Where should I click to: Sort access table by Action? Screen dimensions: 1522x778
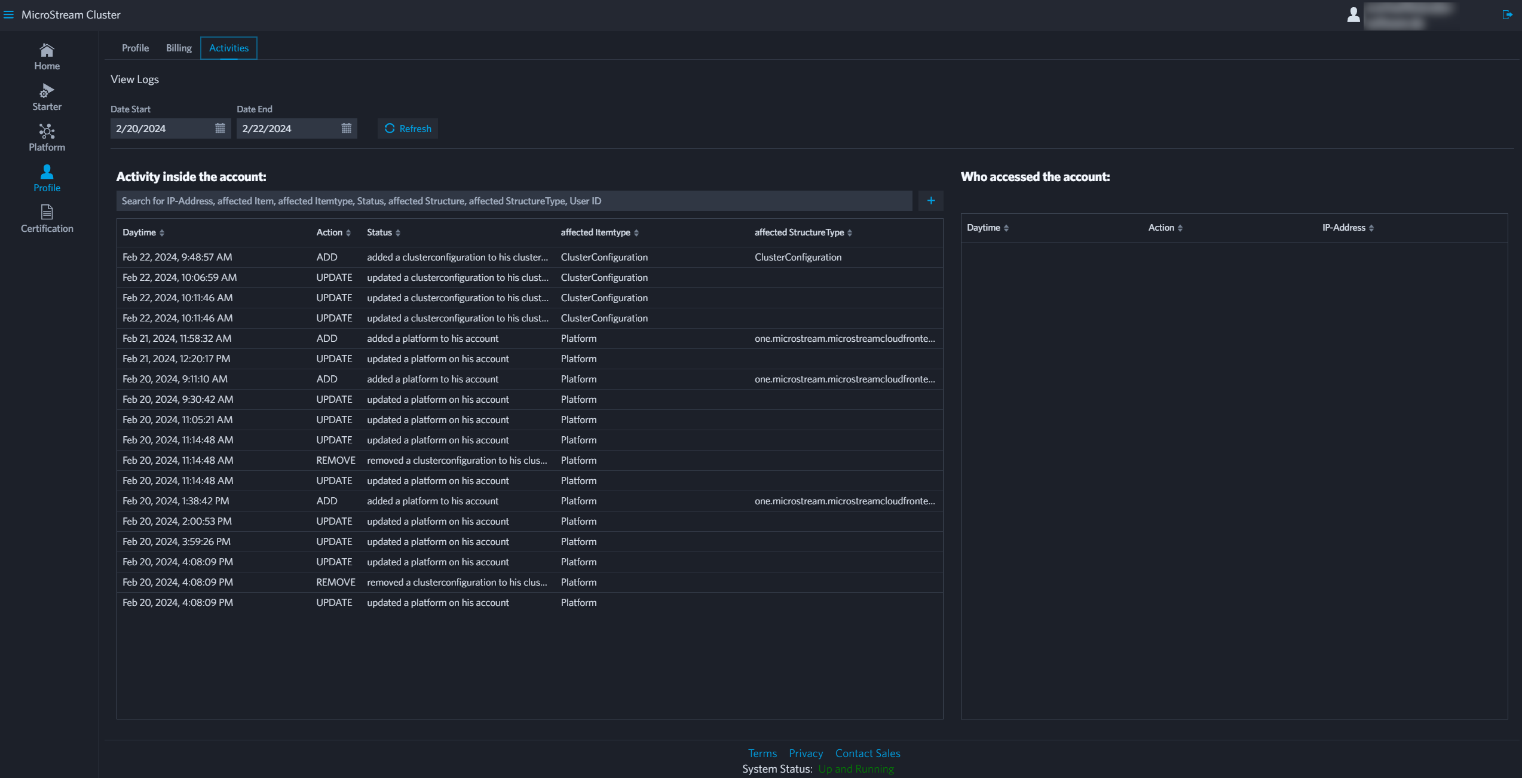1165,228
